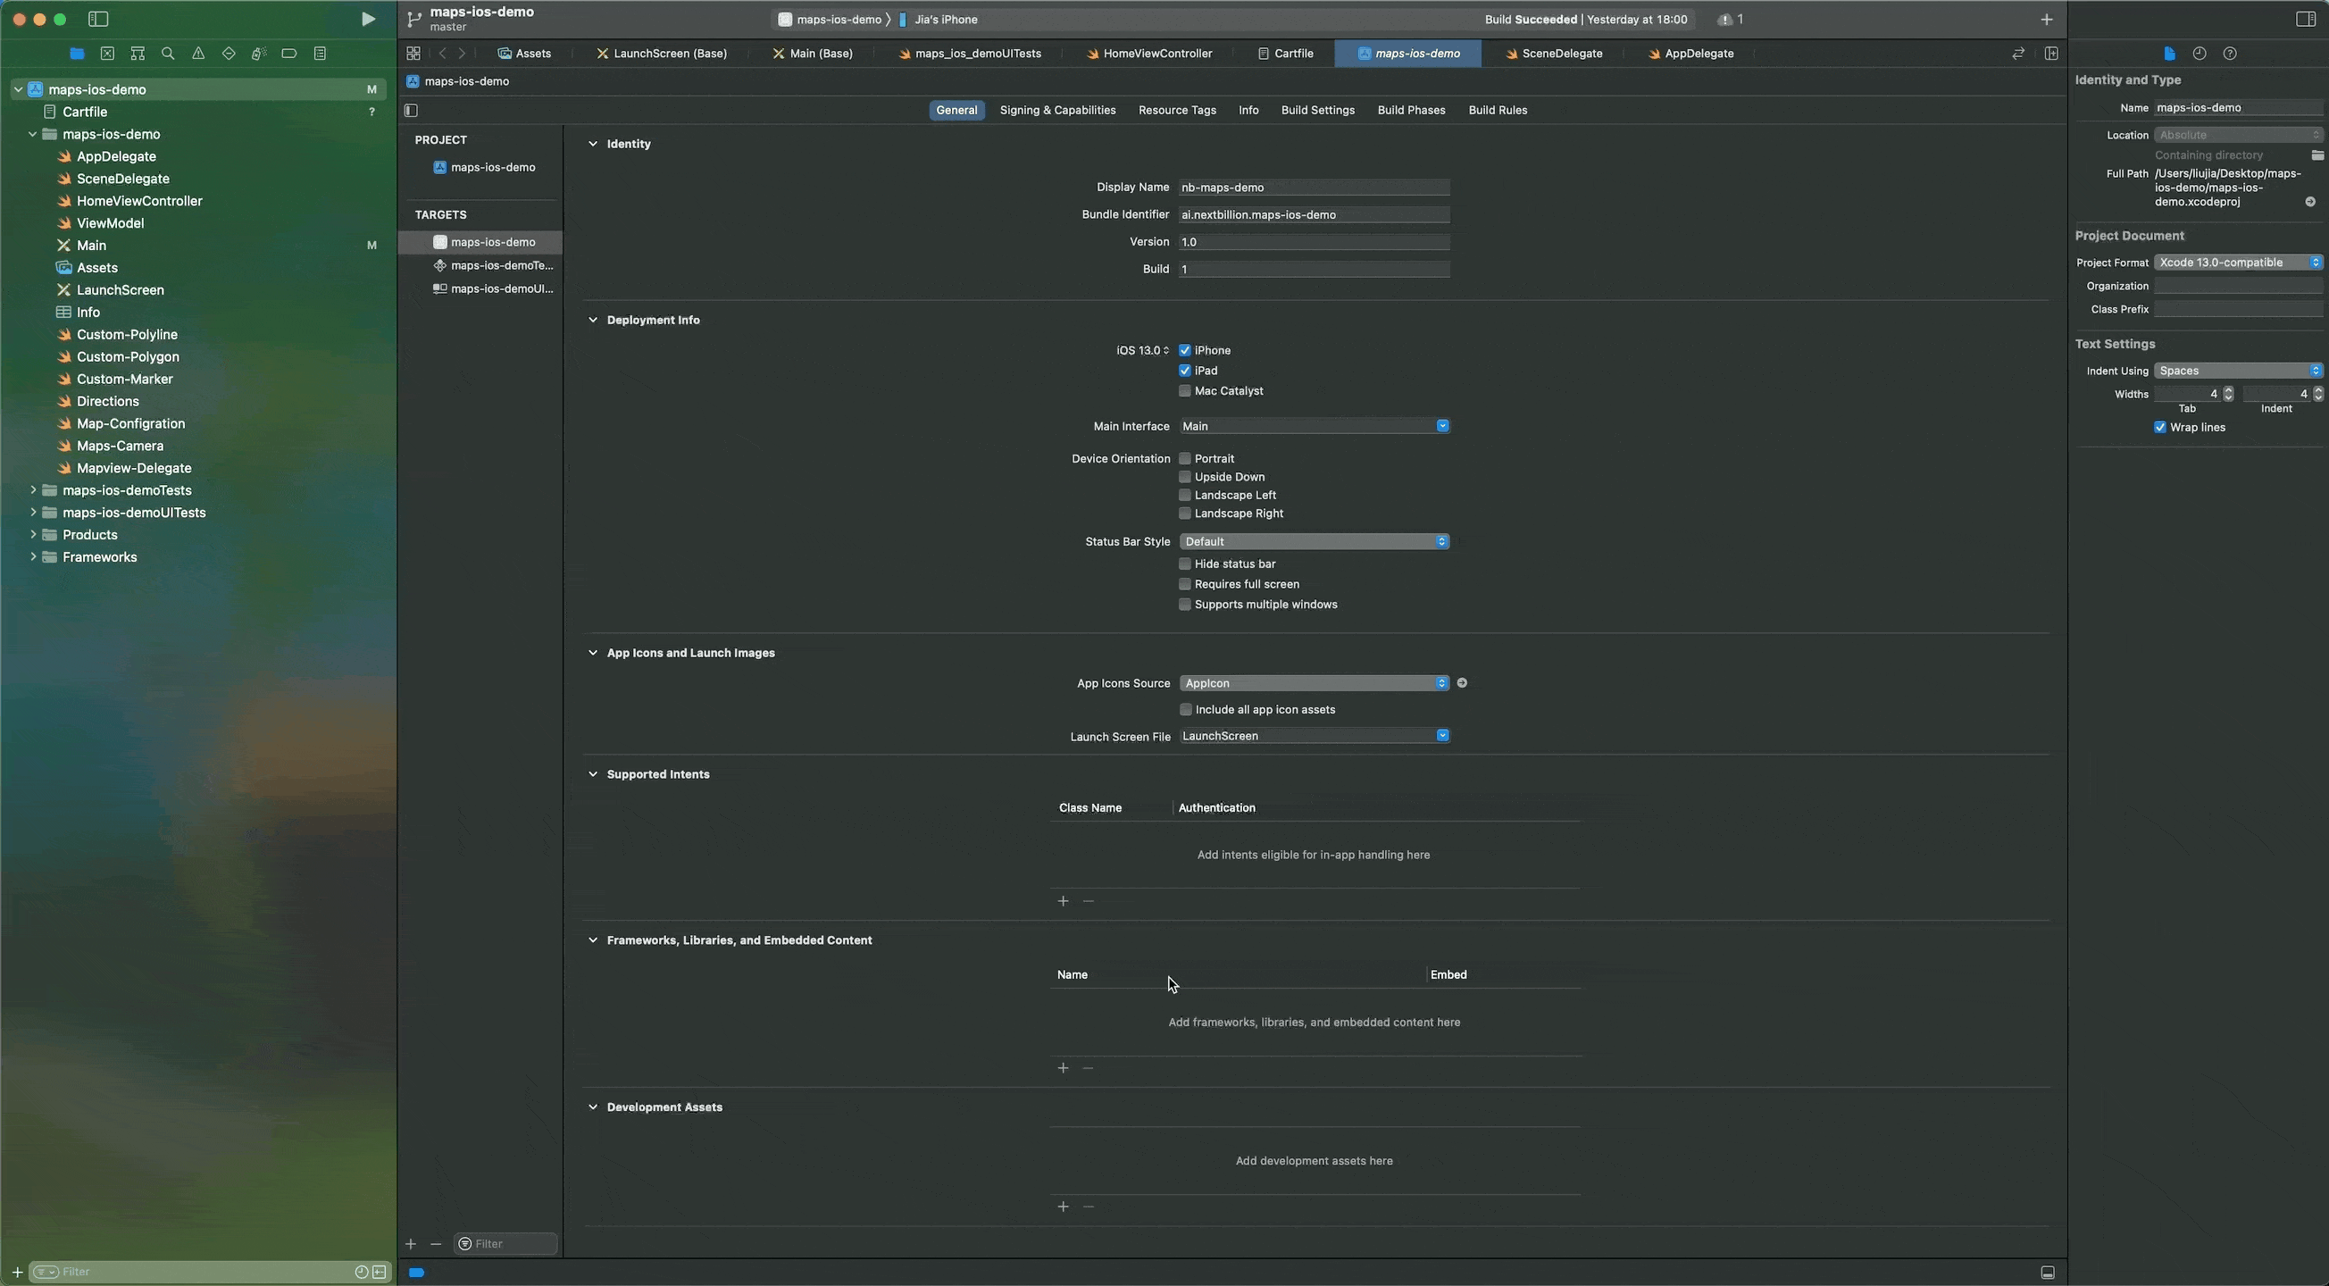Open the Status Bar Style dropdown
This screenshot has height=1286, width=2329.
[1314, 541]
